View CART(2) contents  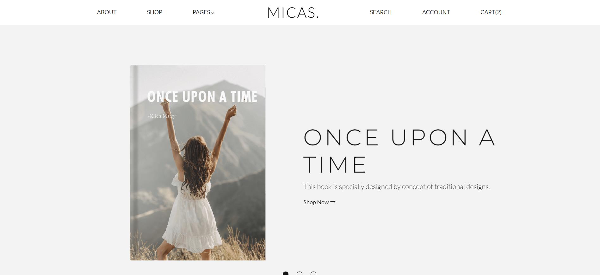point(491,12)
